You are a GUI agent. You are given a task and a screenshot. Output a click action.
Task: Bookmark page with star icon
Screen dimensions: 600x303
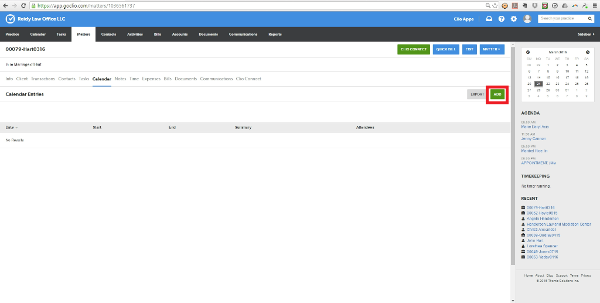[495, 6]
